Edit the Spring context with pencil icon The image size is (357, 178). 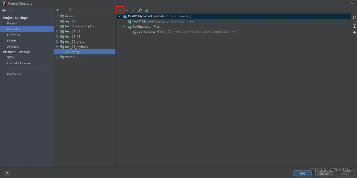133,10
